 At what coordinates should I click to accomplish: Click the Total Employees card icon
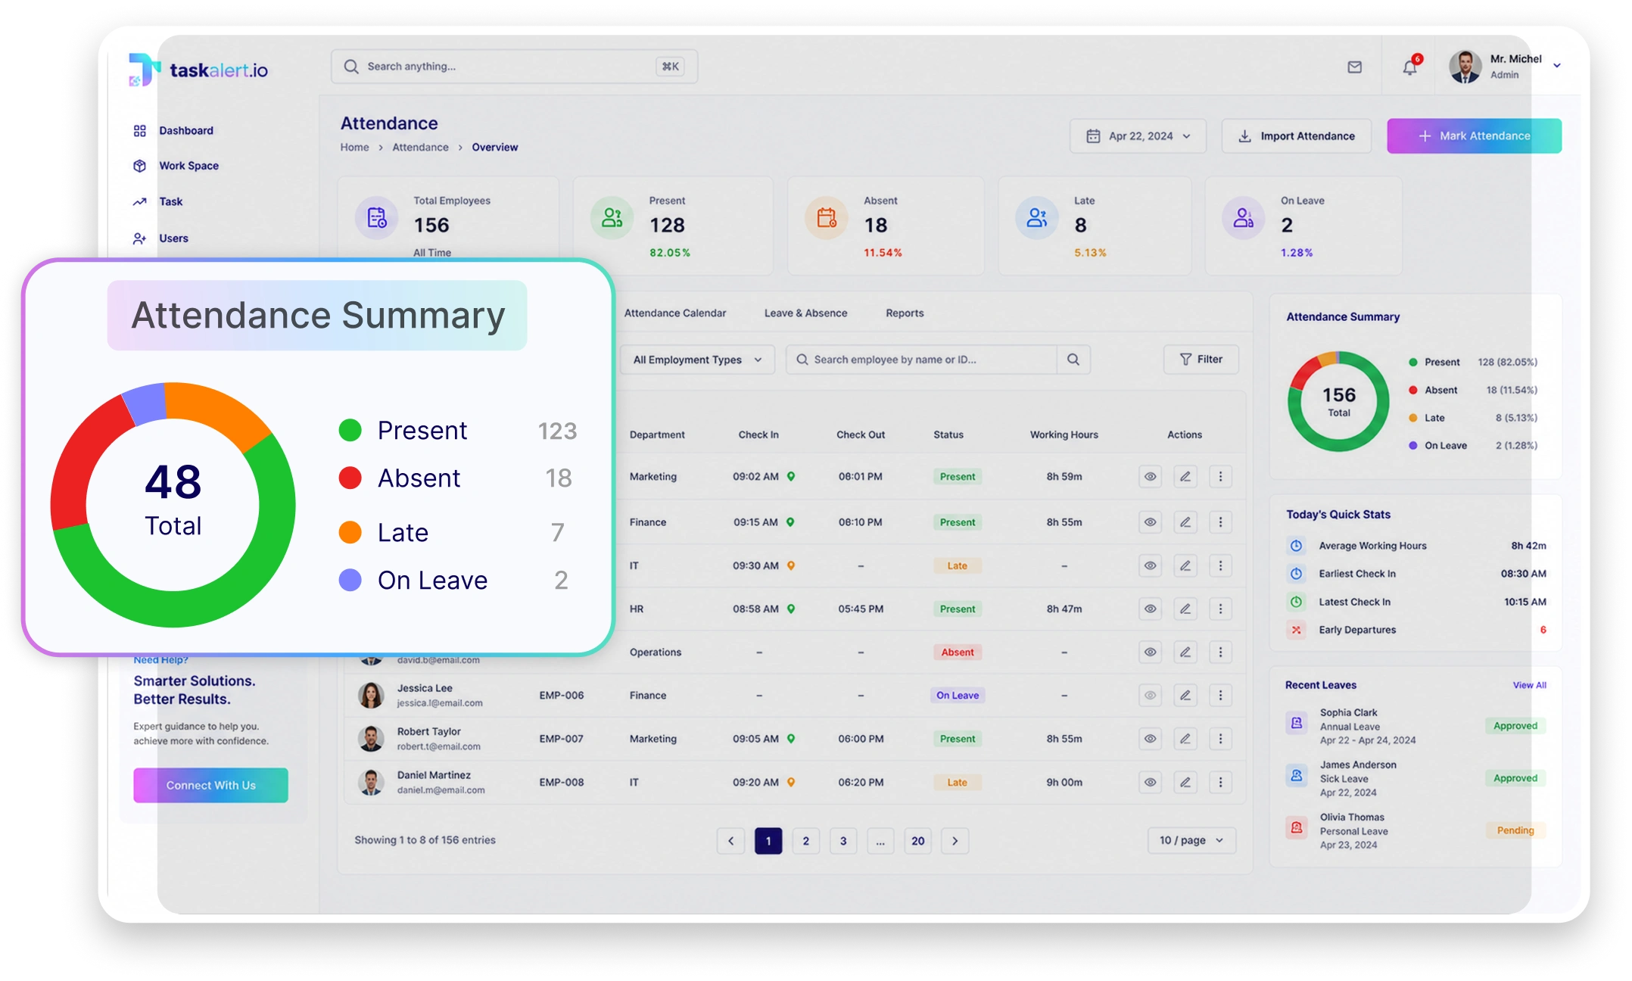pyautogui.click(x=376, y=218)
